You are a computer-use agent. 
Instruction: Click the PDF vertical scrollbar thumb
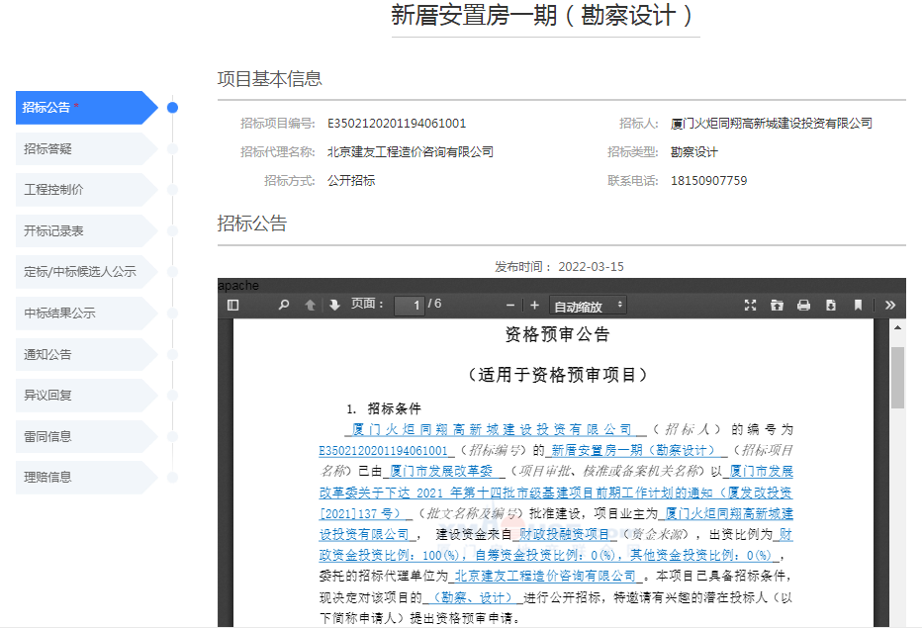coord(897,377)
